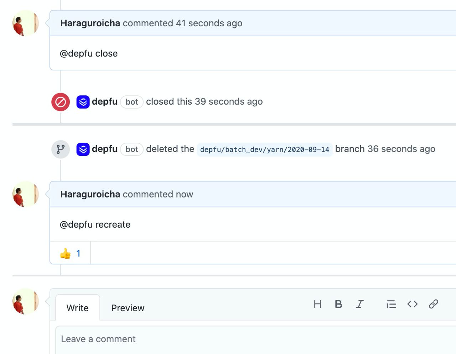Toggle the thumbs up reaction
The width and height of the screenshot is (456, 354).
(x=70, y=253)
